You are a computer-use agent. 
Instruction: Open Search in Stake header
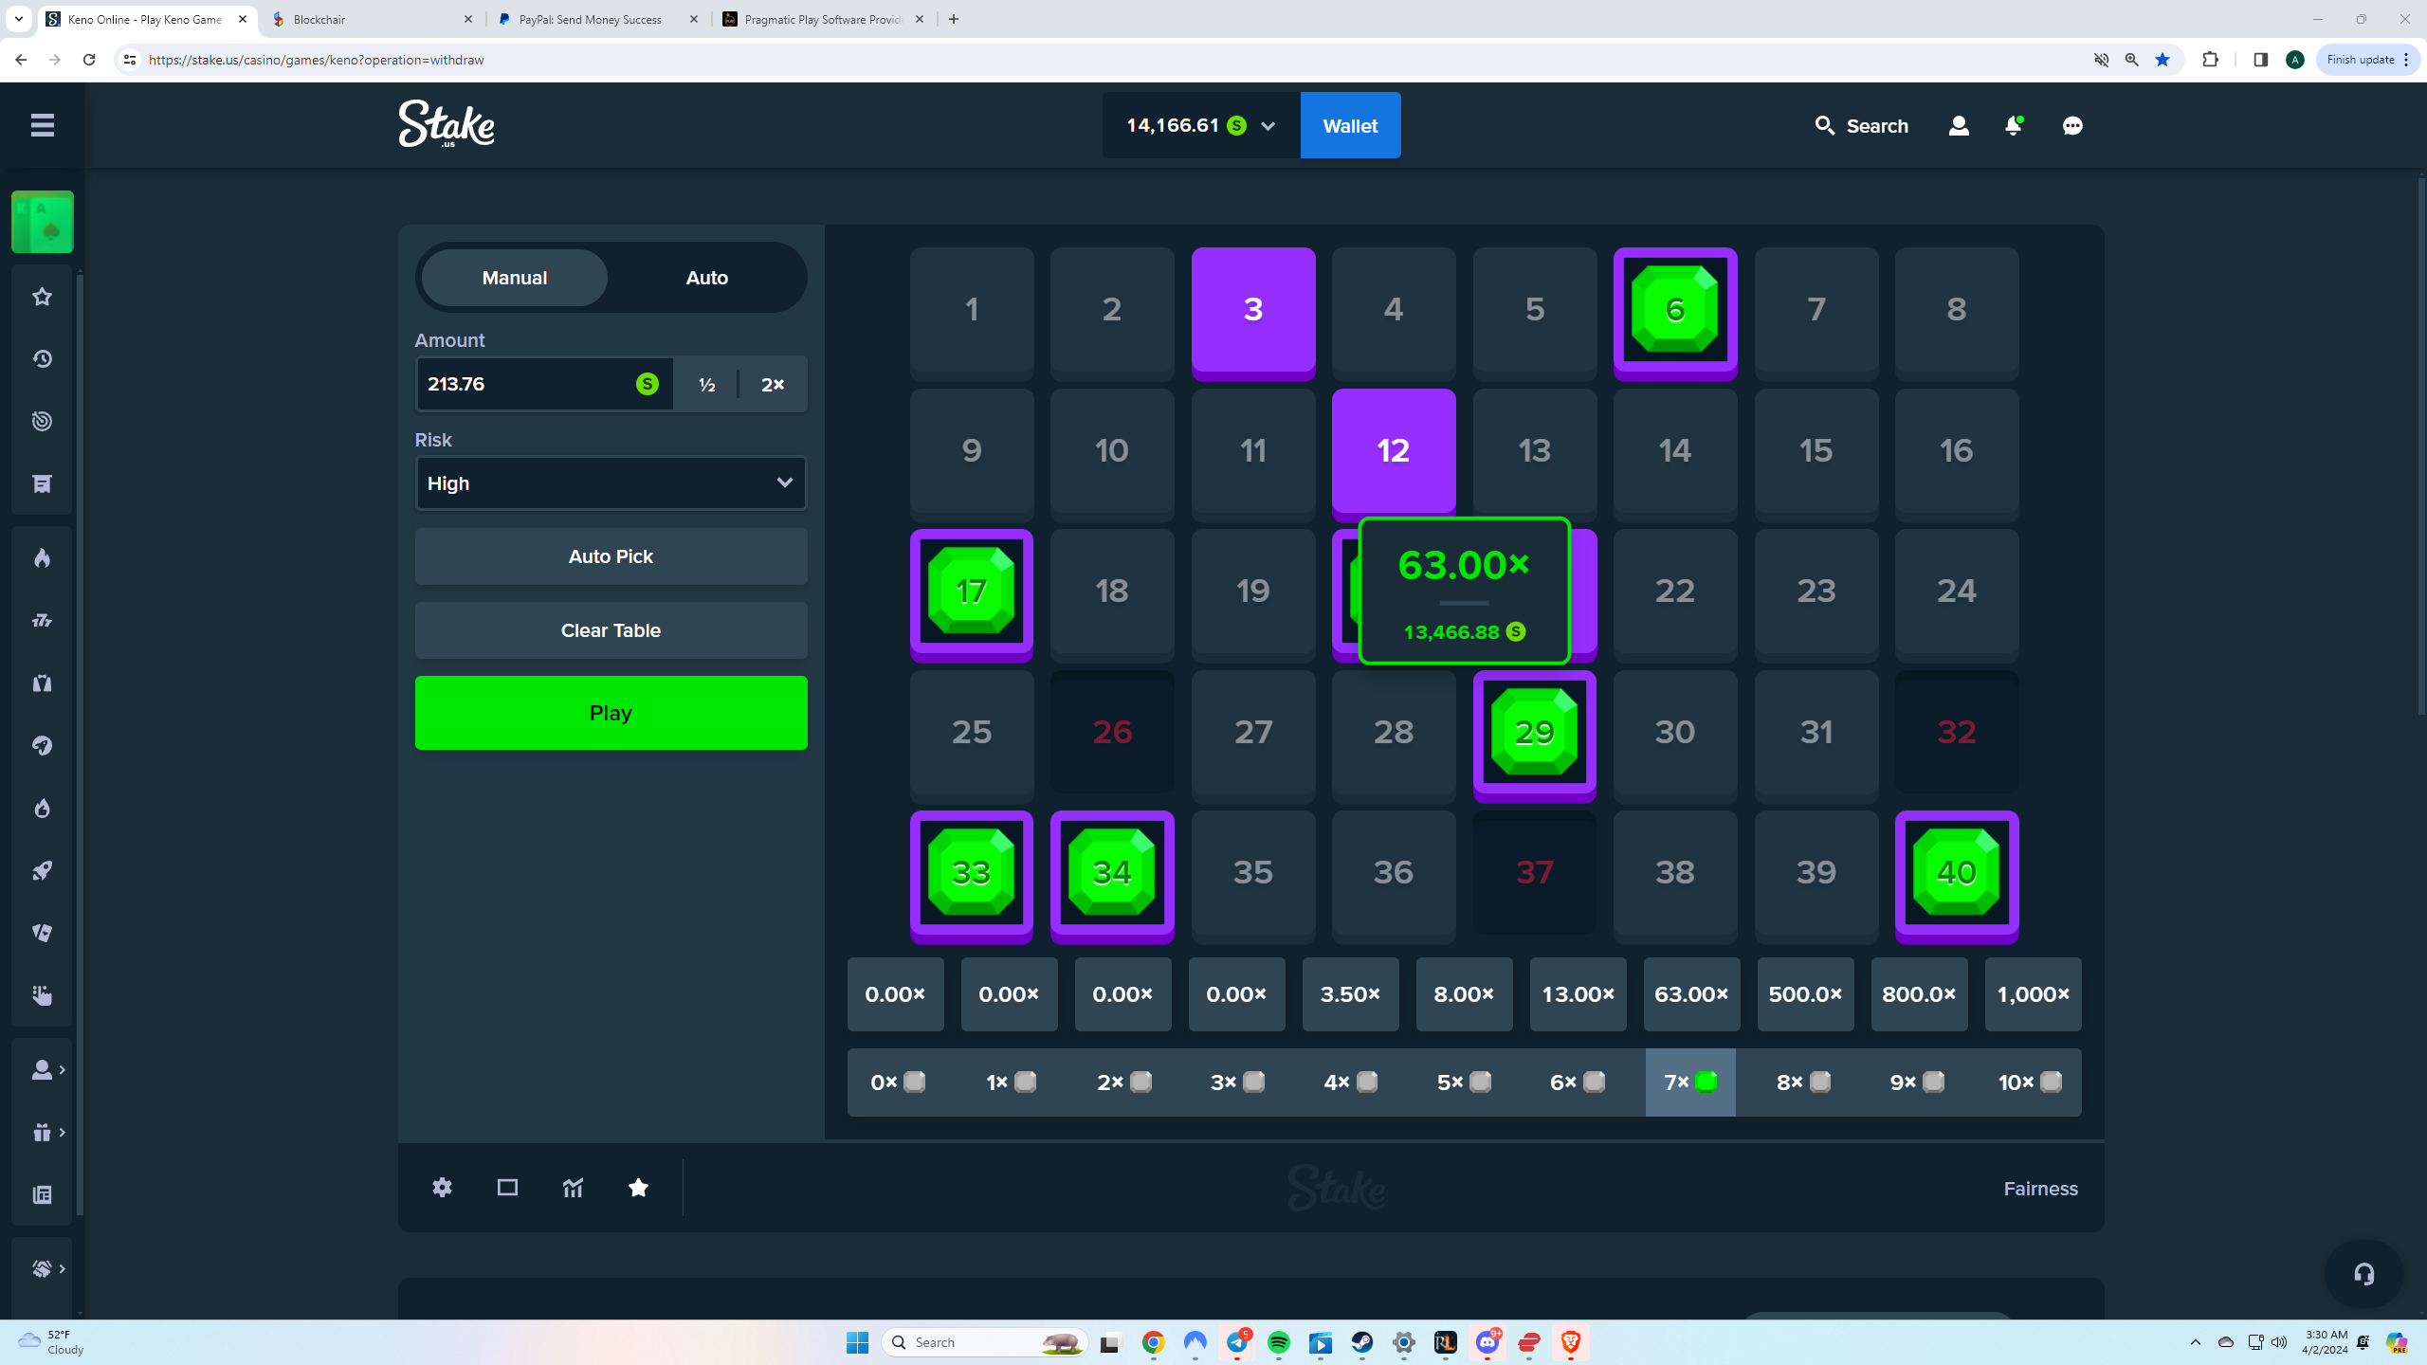1861,125
